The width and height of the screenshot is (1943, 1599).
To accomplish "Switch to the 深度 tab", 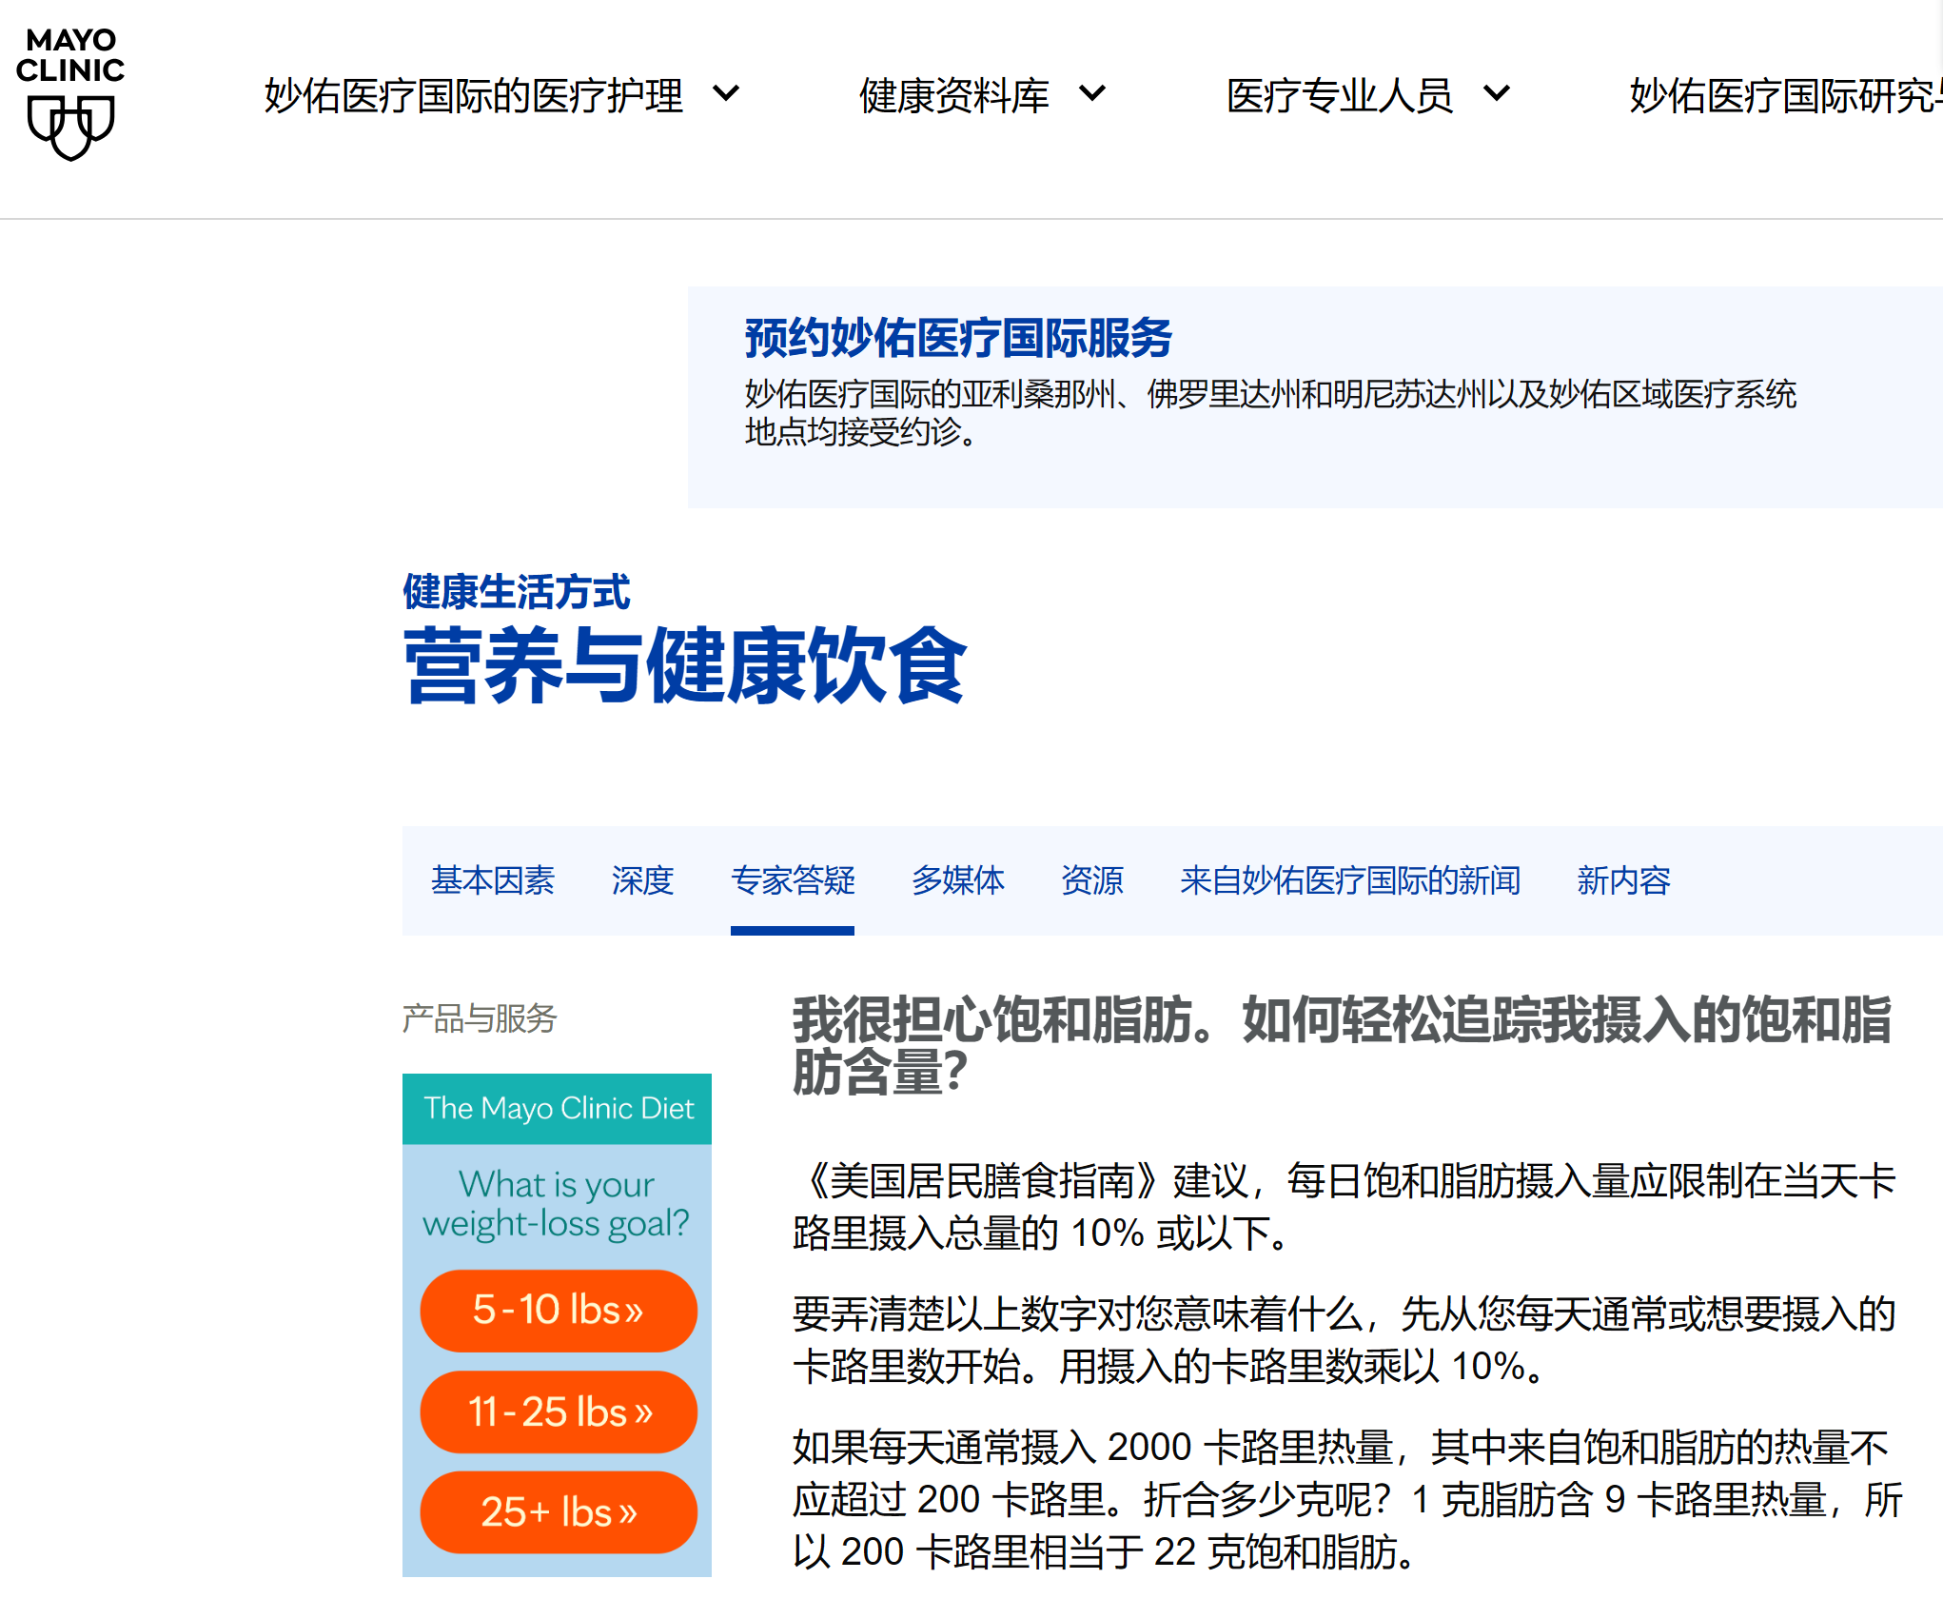I will (642, 880).
